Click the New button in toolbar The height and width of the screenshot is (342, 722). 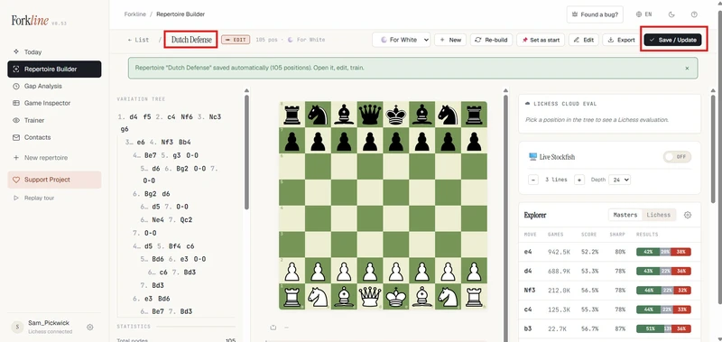(x=450, y=40)
